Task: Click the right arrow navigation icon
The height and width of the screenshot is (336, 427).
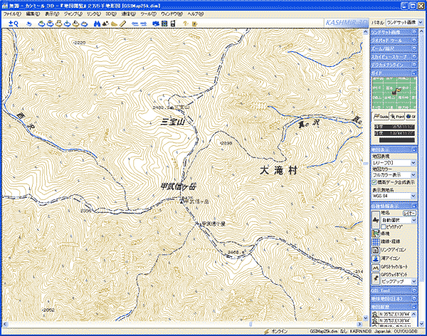Action: (144, 24)
